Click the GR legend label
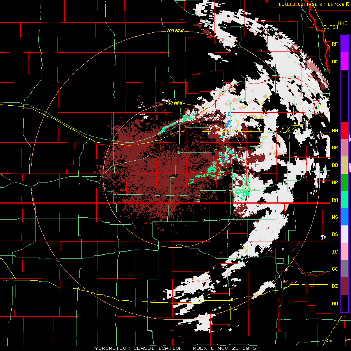Screen dimensions: 351x351 pyautogui.click(x=335, y=148)
